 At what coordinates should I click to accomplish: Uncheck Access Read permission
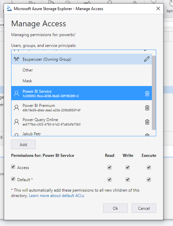[110, 167]
